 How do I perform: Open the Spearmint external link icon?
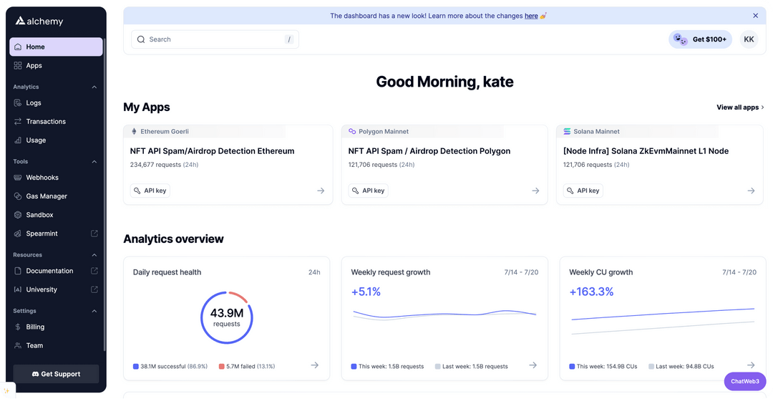point(94,234)
